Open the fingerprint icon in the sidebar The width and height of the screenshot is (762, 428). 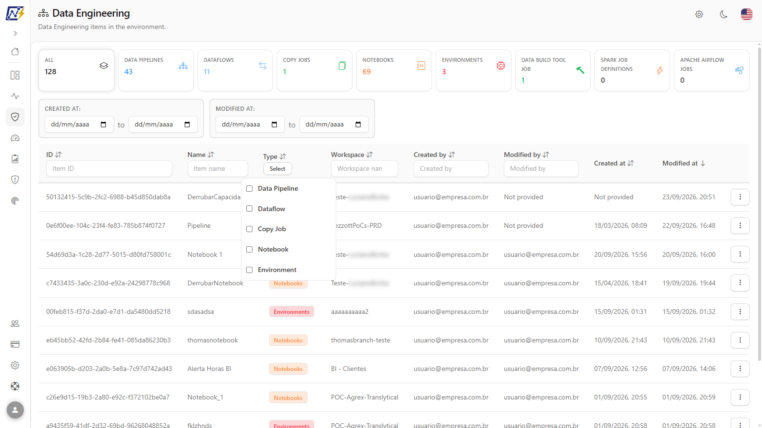(x=15, y=201)
